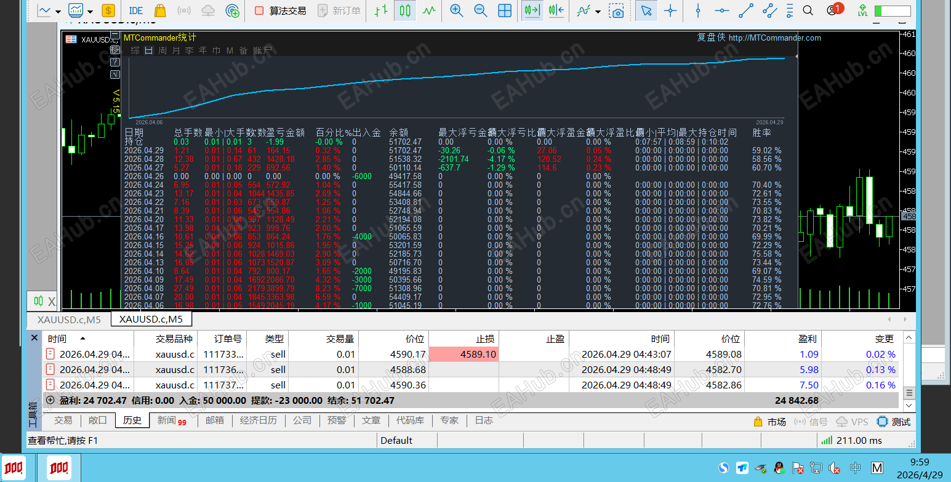The image size is (951, 482).
Task: Open the indicators monitor icon
Action: point(76,10)
